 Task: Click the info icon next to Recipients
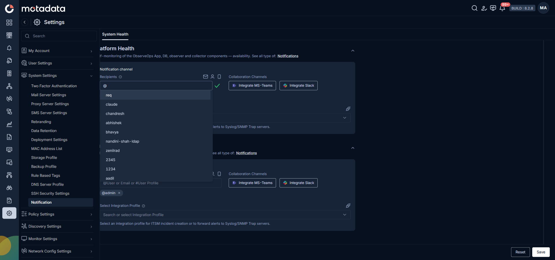(x=120, y=77)
